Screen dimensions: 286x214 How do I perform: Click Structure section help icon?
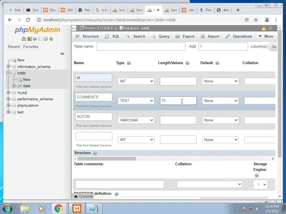tap(95, 153)
